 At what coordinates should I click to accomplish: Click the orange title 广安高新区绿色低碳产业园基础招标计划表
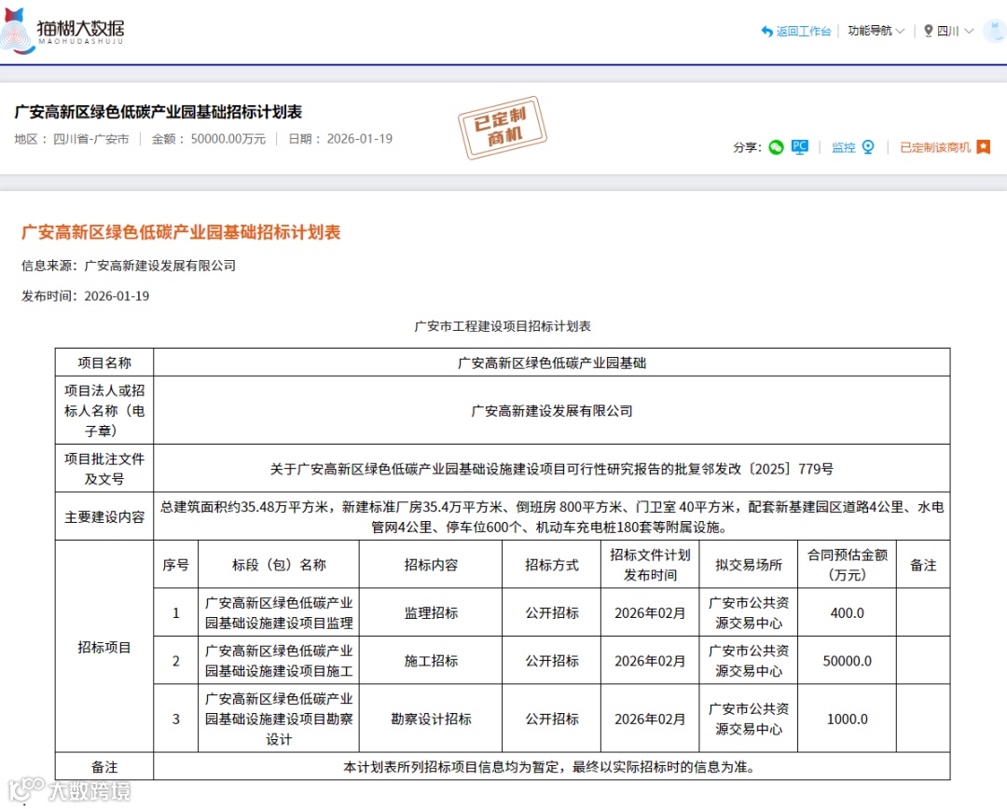[x=181, y=232]
